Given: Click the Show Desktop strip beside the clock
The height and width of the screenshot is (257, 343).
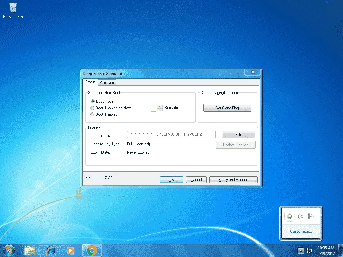Looking at the screenshot, I should 341,250.
